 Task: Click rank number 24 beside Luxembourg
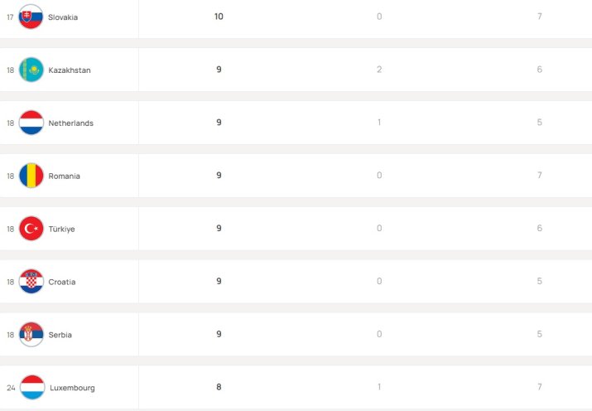pyautogui.click(x=11, y=388)
